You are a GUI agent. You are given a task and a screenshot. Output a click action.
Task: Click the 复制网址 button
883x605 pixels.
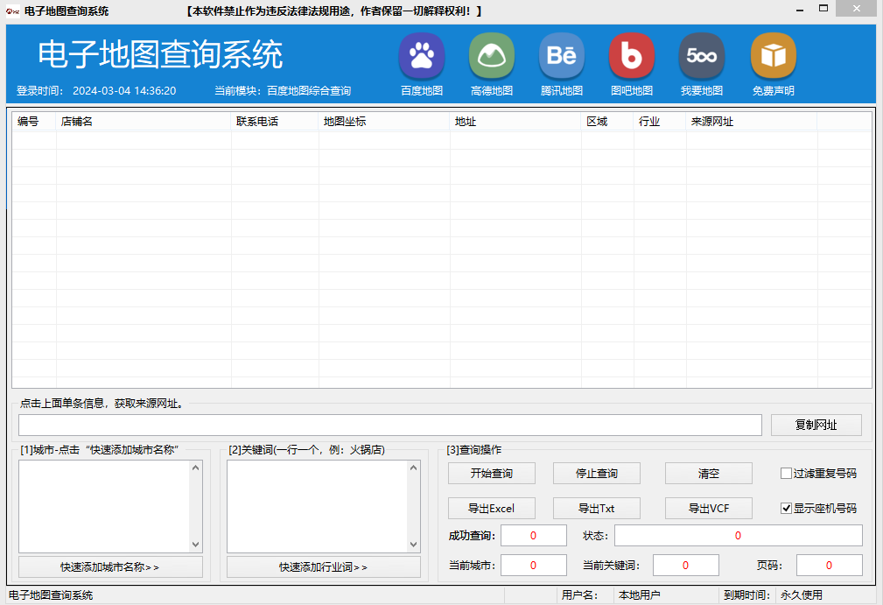coord(816,425)
